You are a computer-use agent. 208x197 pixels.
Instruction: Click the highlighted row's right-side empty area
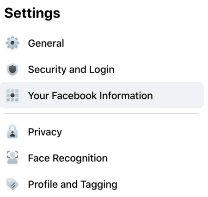[x=178, y=95]
